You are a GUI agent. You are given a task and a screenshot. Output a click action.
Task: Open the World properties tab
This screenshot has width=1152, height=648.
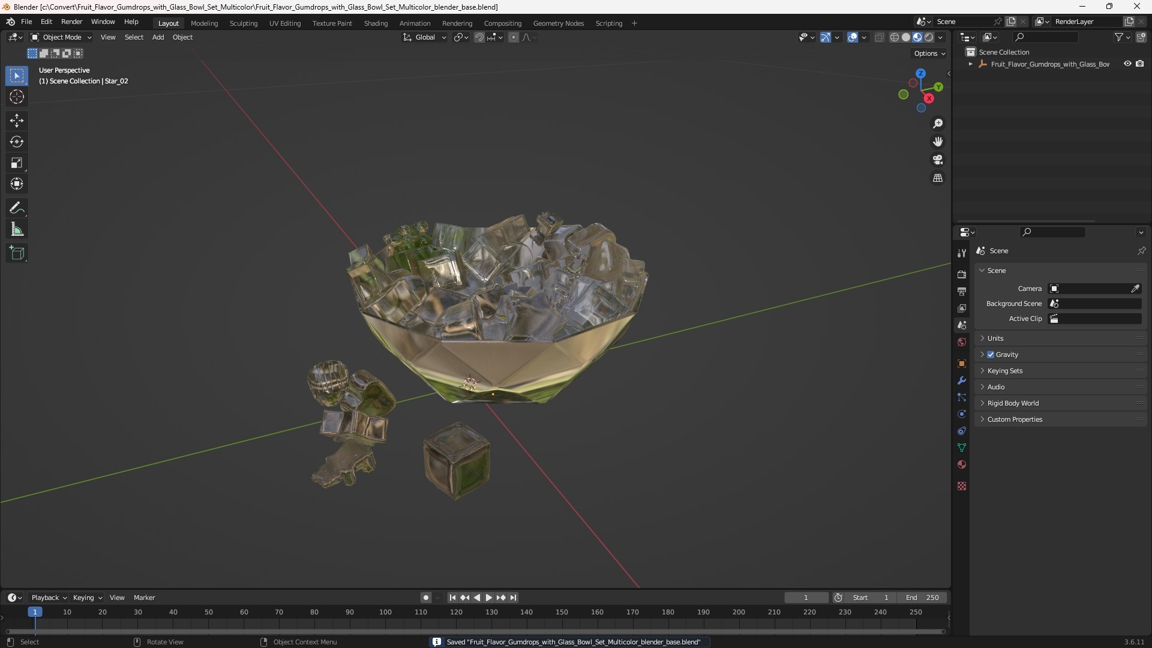[962, 342]
